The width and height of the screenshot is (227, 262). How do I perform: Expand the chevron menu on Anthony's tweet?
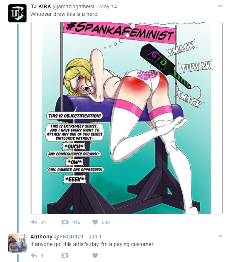221,236
